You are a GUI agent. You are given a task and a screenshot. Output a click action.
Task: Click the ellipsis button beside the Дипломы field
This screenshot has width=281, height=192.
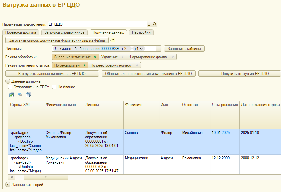159,49
